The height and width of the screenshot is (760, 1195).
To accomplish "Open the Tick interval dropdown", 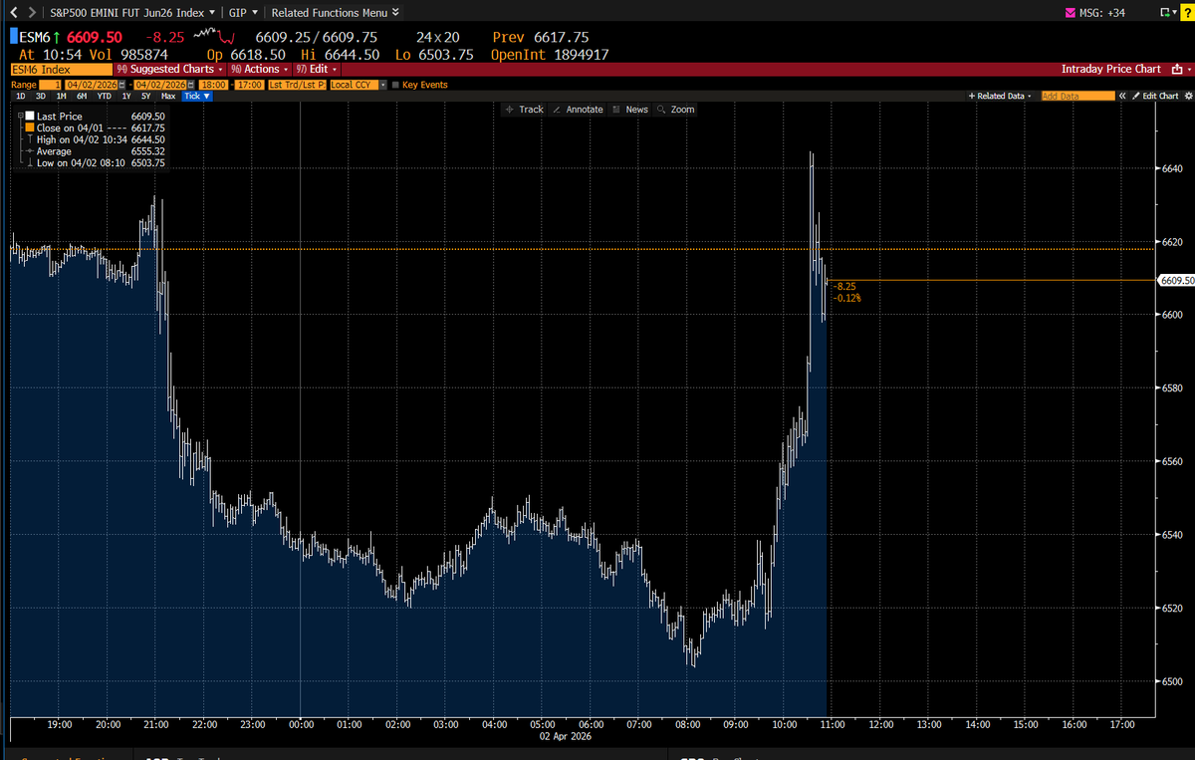I will (x=197, y=96).
